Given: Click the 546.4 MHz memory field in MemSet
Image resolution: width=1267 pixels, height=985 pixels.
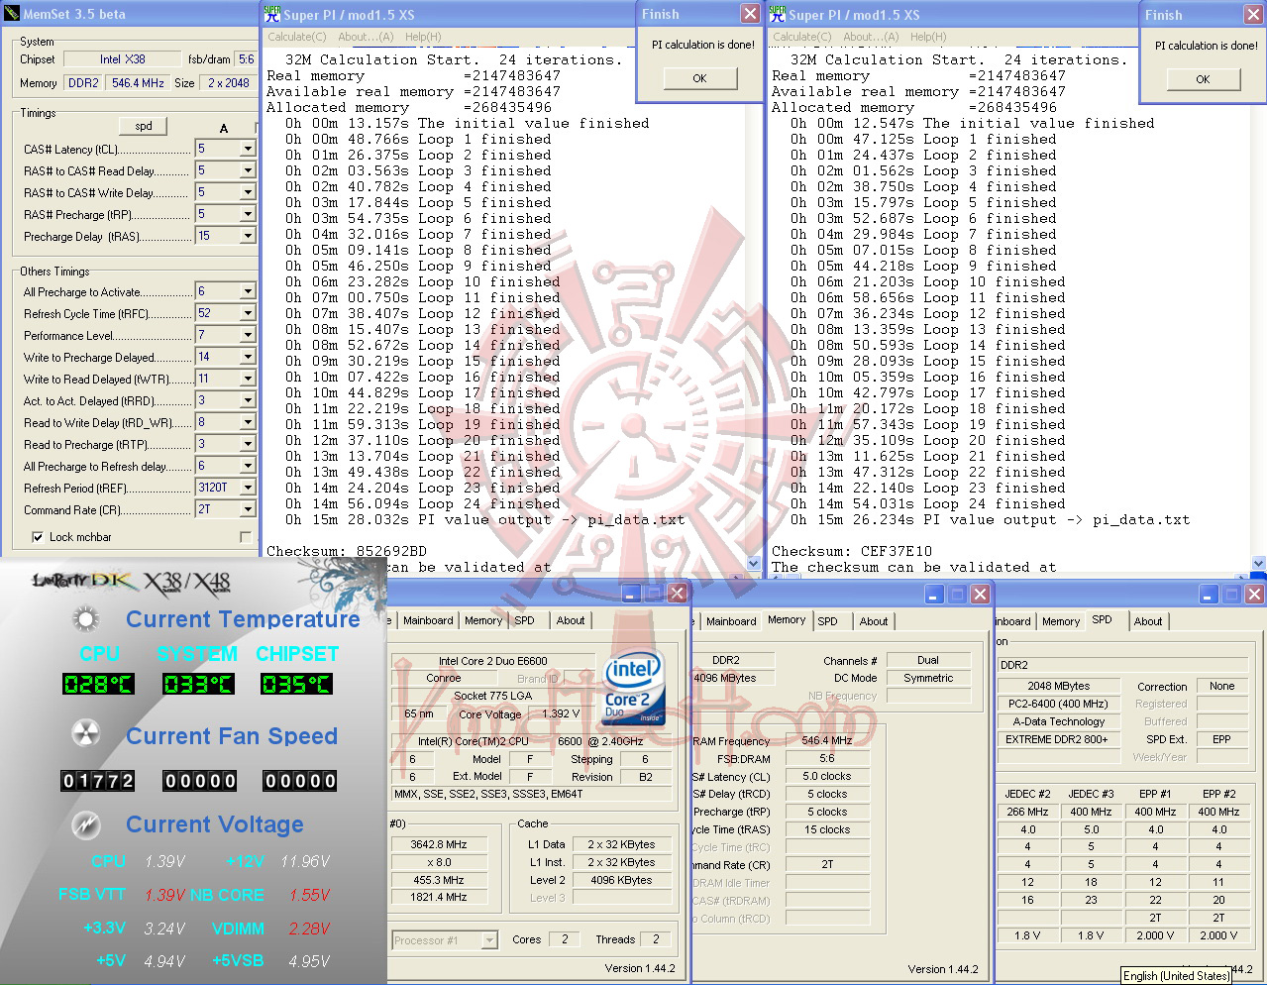Looking at the screenshot, I should [x=138, y=83].
